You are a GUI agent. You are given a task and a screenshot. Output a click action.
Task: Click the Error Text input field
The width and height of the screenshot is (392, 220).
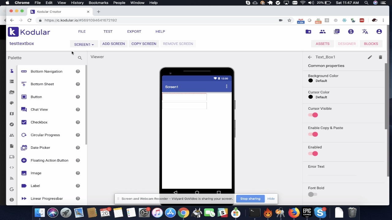pyautogui.click(x=332, y=173)
